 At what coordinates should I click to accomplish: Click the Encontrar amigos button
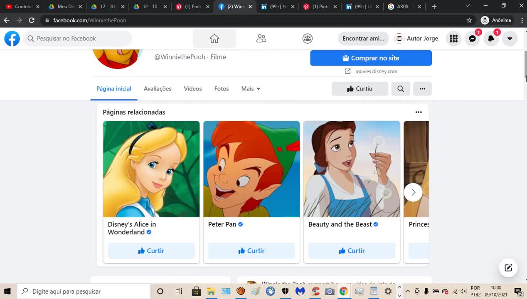[x=363, y=39]
